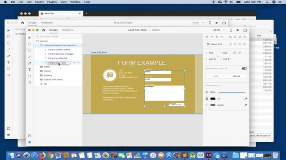Select the Pen tool in ekxd_505_form window

pyautogui.click(x=29, y=63)
